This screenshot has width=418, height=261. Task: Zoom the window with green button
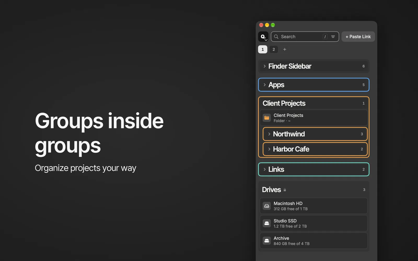coord(273,25)
